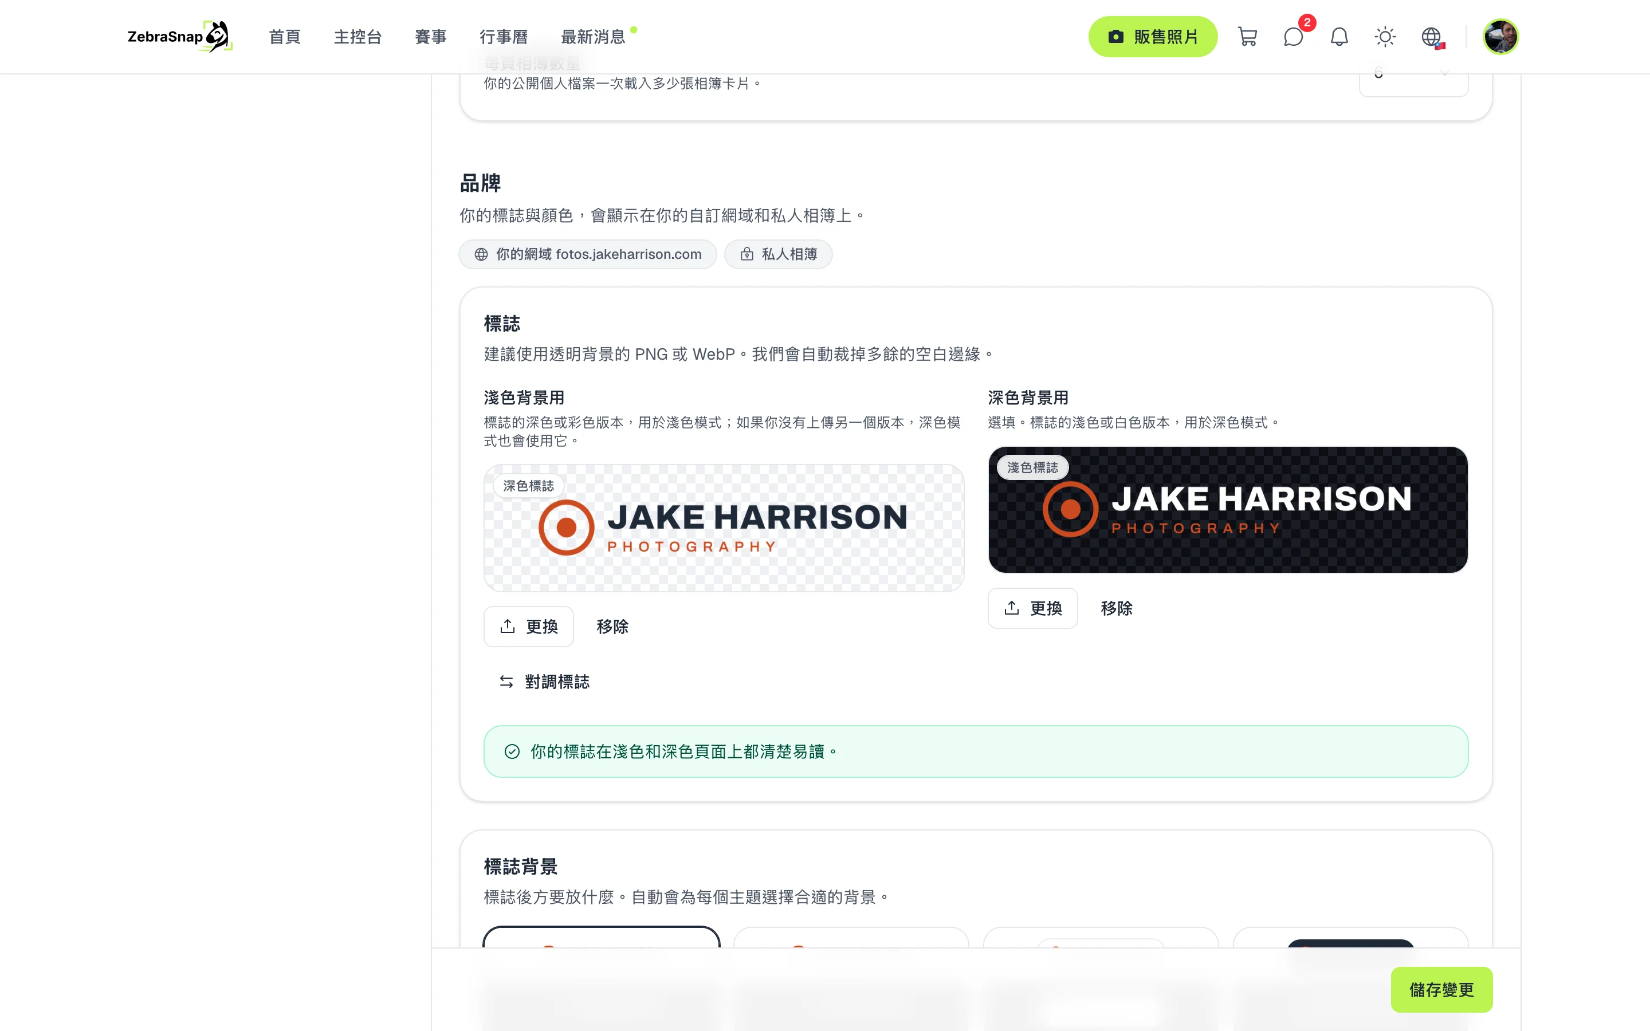Click the light-background logo preview image
The image size is (1650, 1031).
(724, 528)
